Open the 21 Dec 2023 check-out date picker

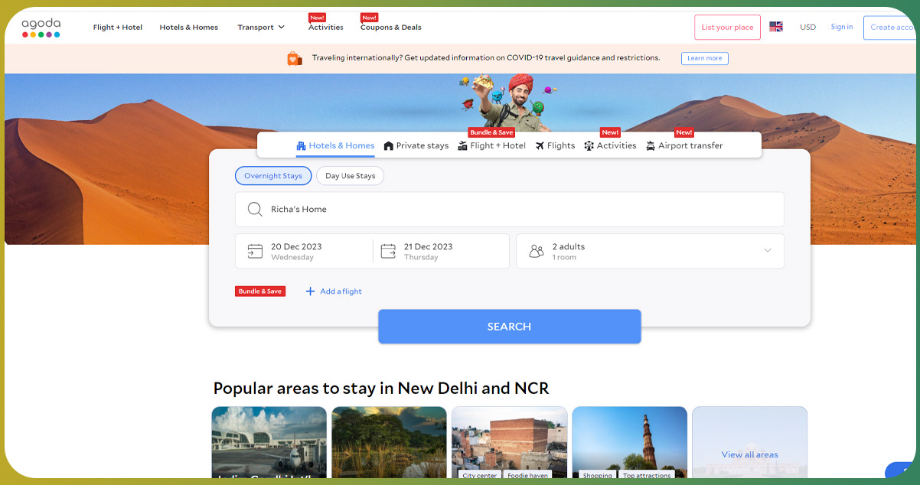click(441, 251)
